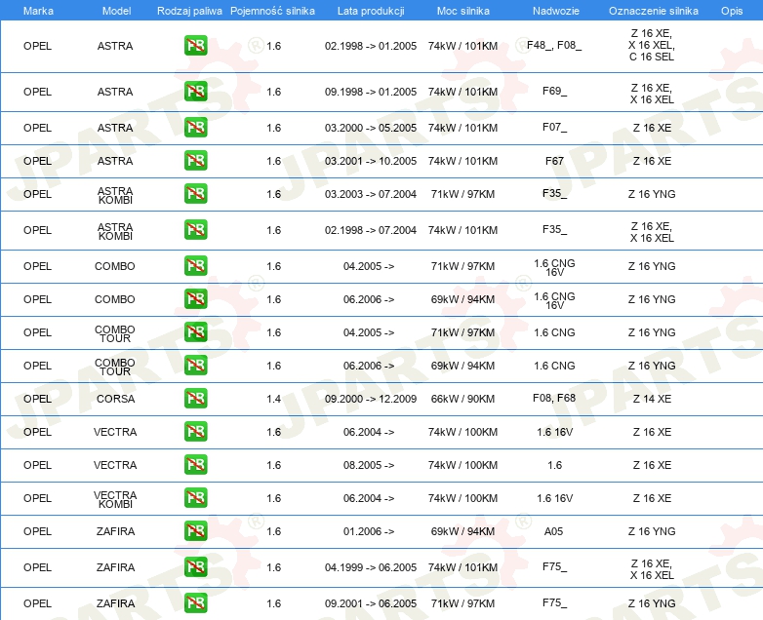Viewport: 763px width, 620px height.
Task: Select the body code cell 'A05'
Action: (x=554, y=531)
